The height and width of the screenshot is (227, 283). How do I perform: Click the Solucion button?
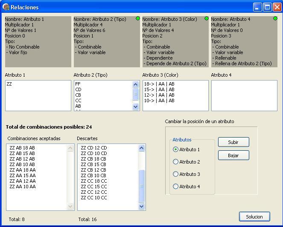point(254,216)
